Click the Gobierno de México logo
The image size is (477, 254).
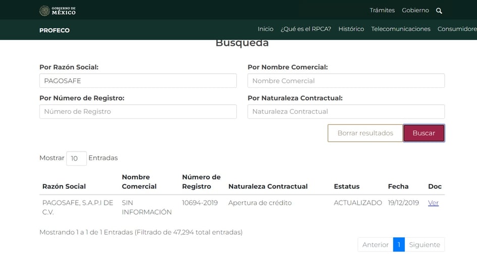[58, 11]
